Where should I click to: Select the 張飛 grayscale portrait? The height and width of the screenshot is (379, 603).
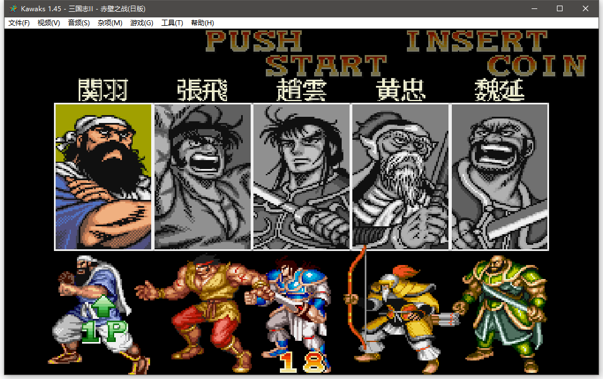click(x=202, y=176)
